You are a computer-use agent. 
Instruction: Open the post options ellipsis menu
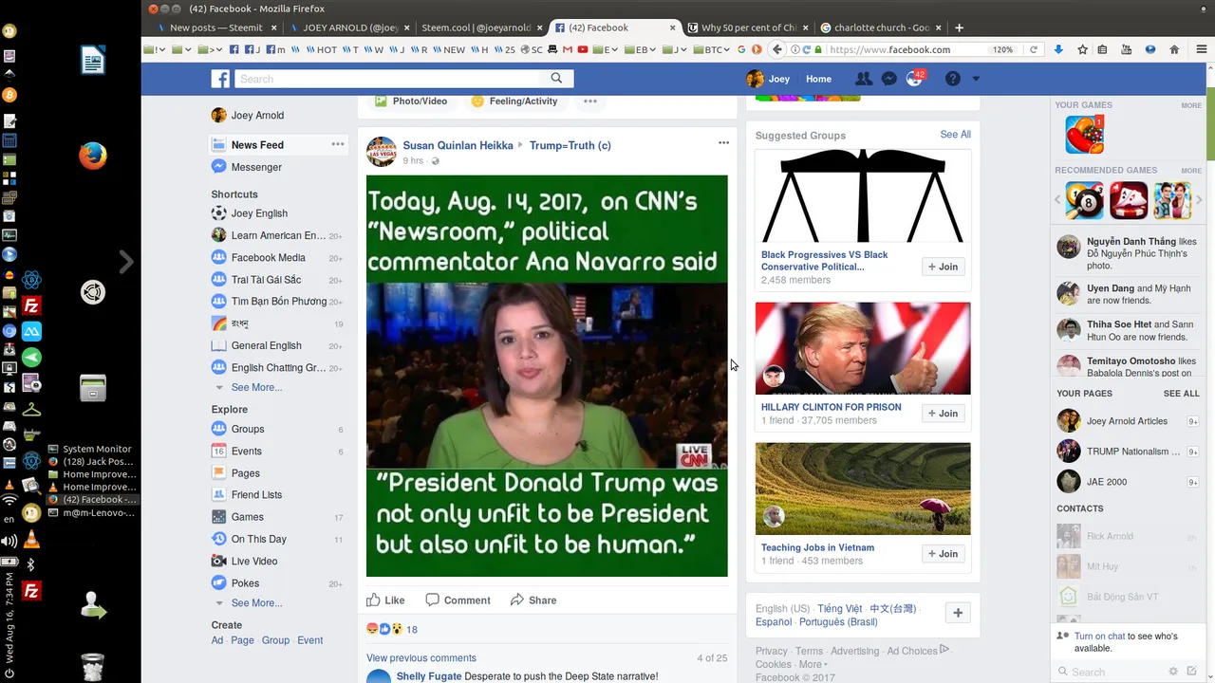[x=723, y=142]
